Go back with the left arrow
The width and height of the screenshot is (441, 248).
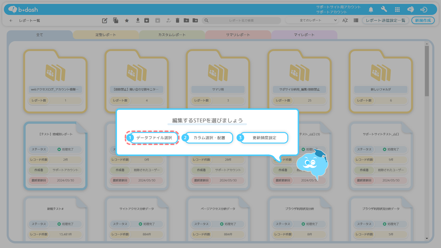coord(11,21)
